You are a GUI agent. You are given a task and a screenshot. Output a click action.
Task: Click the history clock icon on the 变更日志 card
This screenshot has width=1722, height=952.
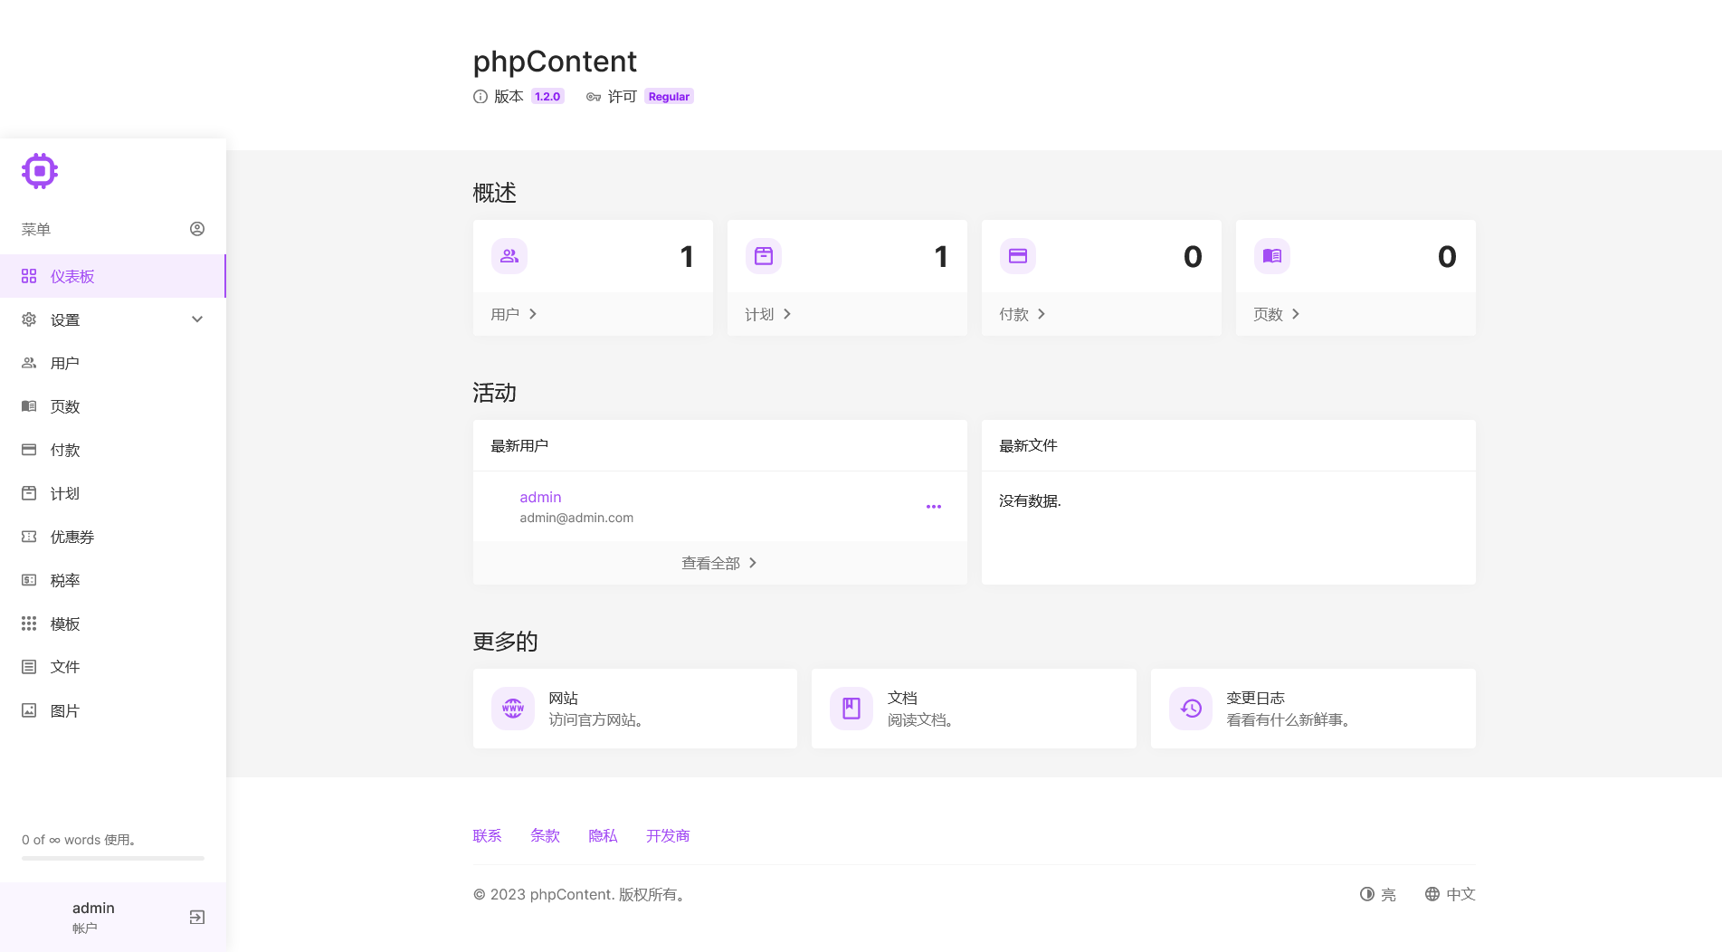pyautogui.click(x=1191, y=709)
